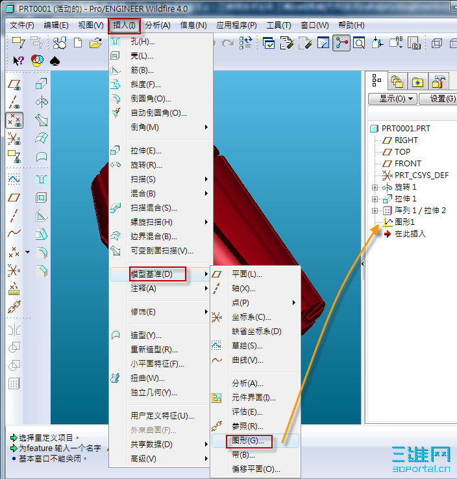The image size is (457, 479).
Task: Select the chamfer tool in side toolbar
Action: (x=42, y=271)
